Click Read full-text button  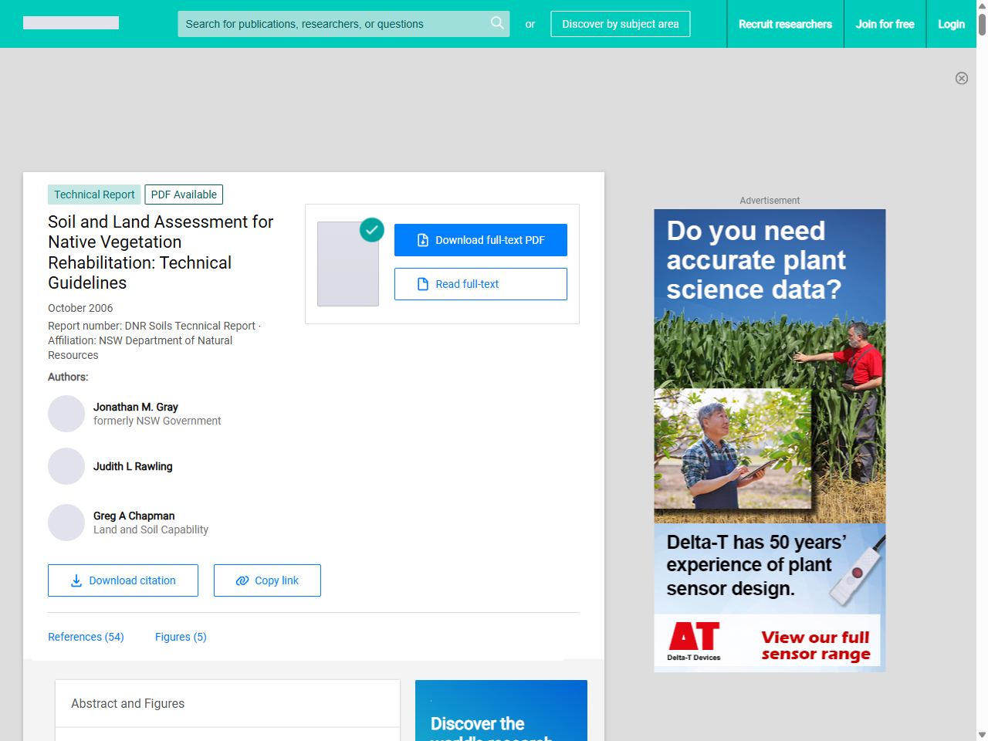pos(481,284)
